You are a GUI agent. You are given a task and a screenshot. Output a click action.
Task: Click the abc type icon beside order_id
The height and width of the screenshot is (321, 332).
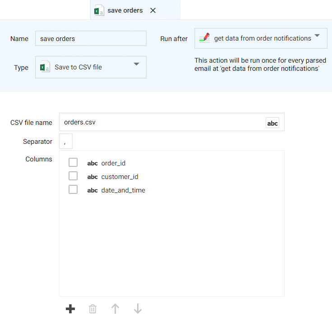coord(92,163)
